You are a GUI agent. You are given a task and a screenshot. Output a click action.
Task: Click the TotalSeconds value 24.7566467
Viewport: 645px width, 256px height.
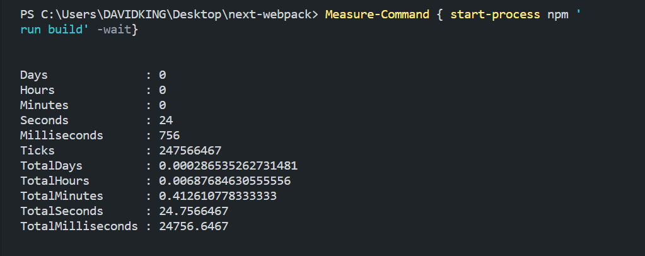[194, 211]
